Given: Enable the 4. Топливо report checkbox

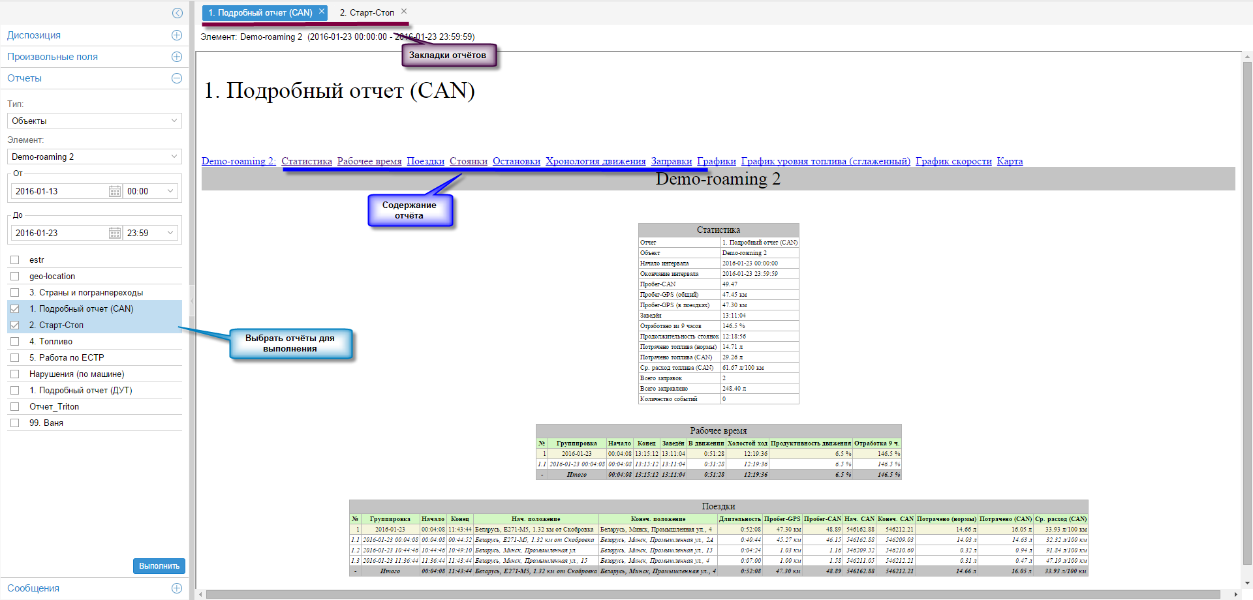Looking at the screenshot, I should (x=15, y=342).
